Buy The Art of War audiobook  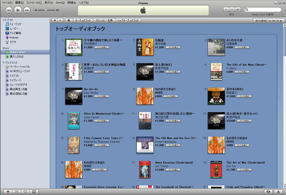244,170
